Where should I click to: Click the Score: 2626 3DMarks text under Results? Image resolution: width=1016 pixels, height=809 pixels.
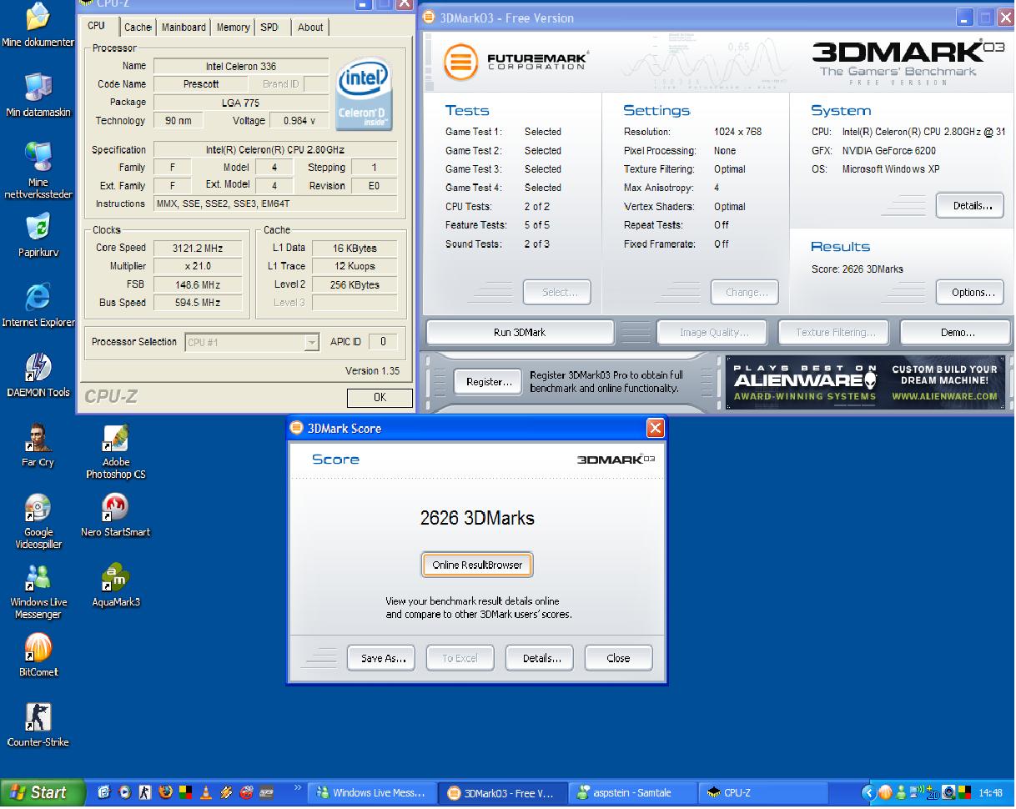(857, 269)
